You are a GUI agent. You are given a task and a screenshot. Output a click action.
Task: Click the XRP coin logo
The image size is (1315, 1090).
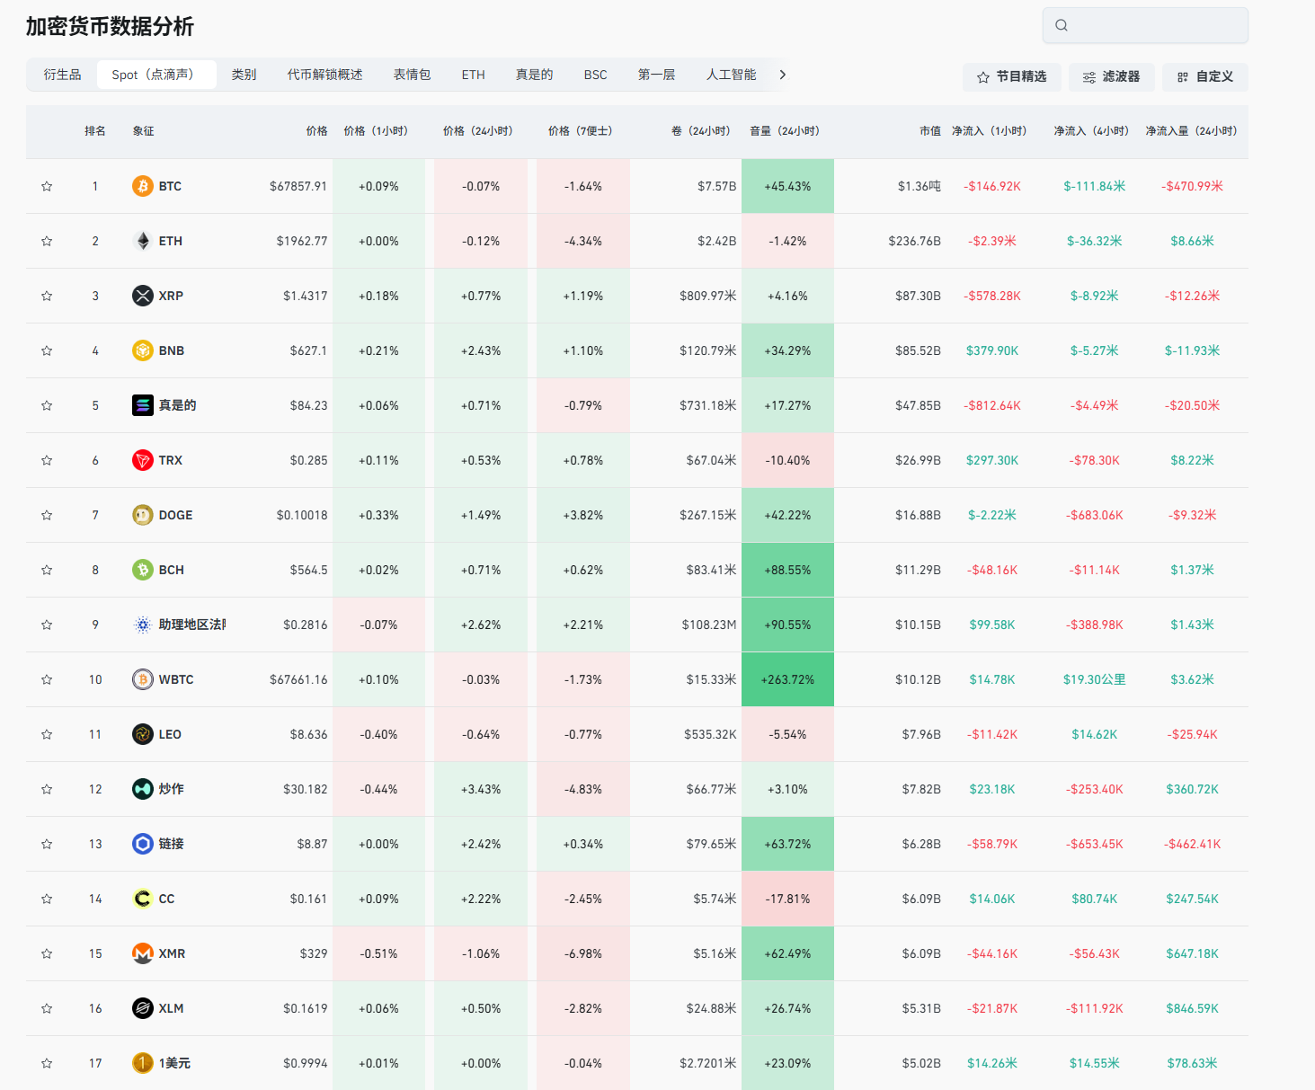coord(142,296)
